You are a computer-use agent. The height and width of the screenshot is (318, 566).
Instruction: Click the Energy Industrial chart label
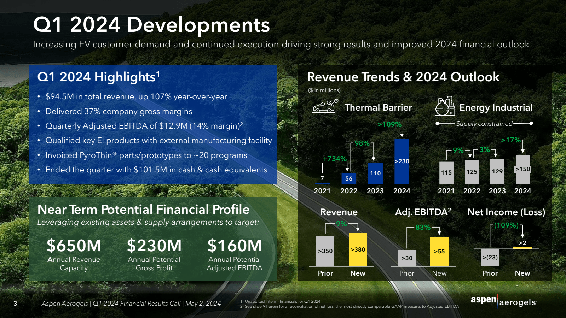496,107
